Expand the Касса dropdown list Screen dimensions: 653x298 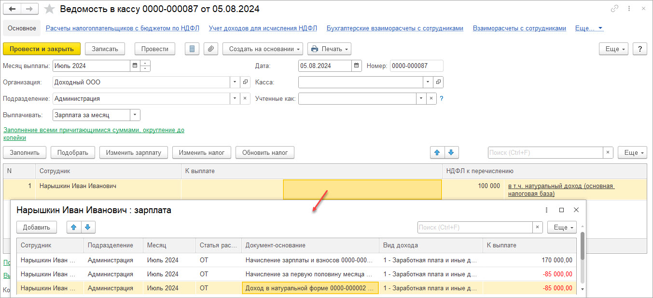coord(428,82)
